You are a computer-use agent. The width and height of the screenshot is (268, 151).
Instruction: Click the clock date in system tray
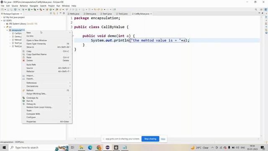coord(252,147)
